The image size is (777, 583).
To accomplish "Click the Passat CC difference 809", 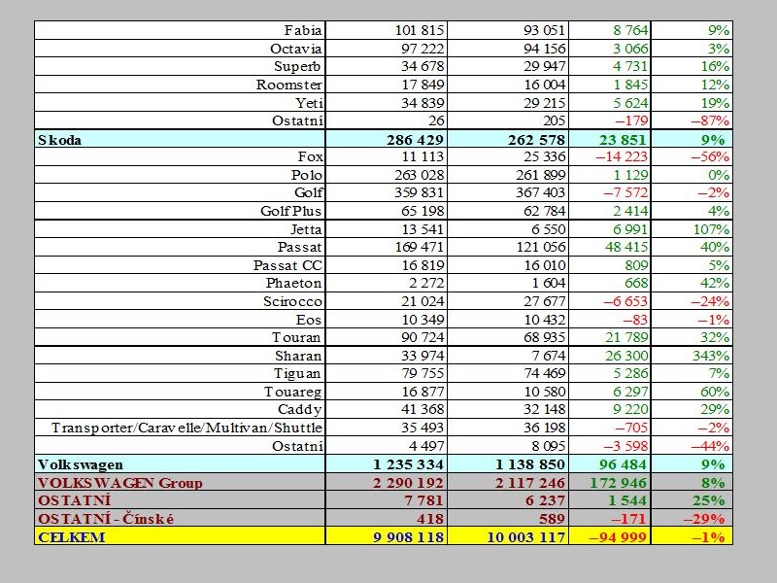I will coord(636,265).
